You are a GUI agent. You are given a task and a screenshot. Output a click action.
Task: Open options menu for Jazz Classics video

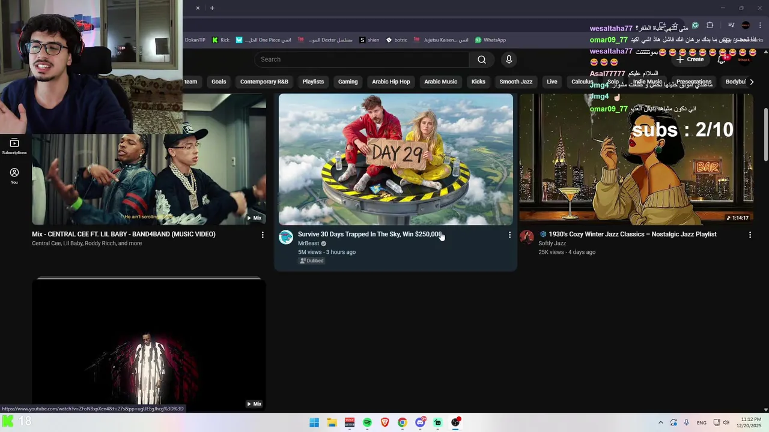point(750,235)
